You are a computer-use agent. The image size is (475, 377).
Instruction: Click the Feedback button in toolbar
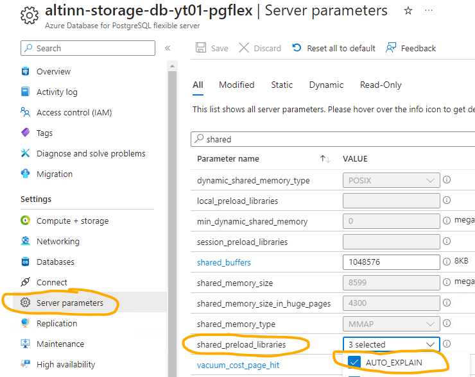(411, 48)
